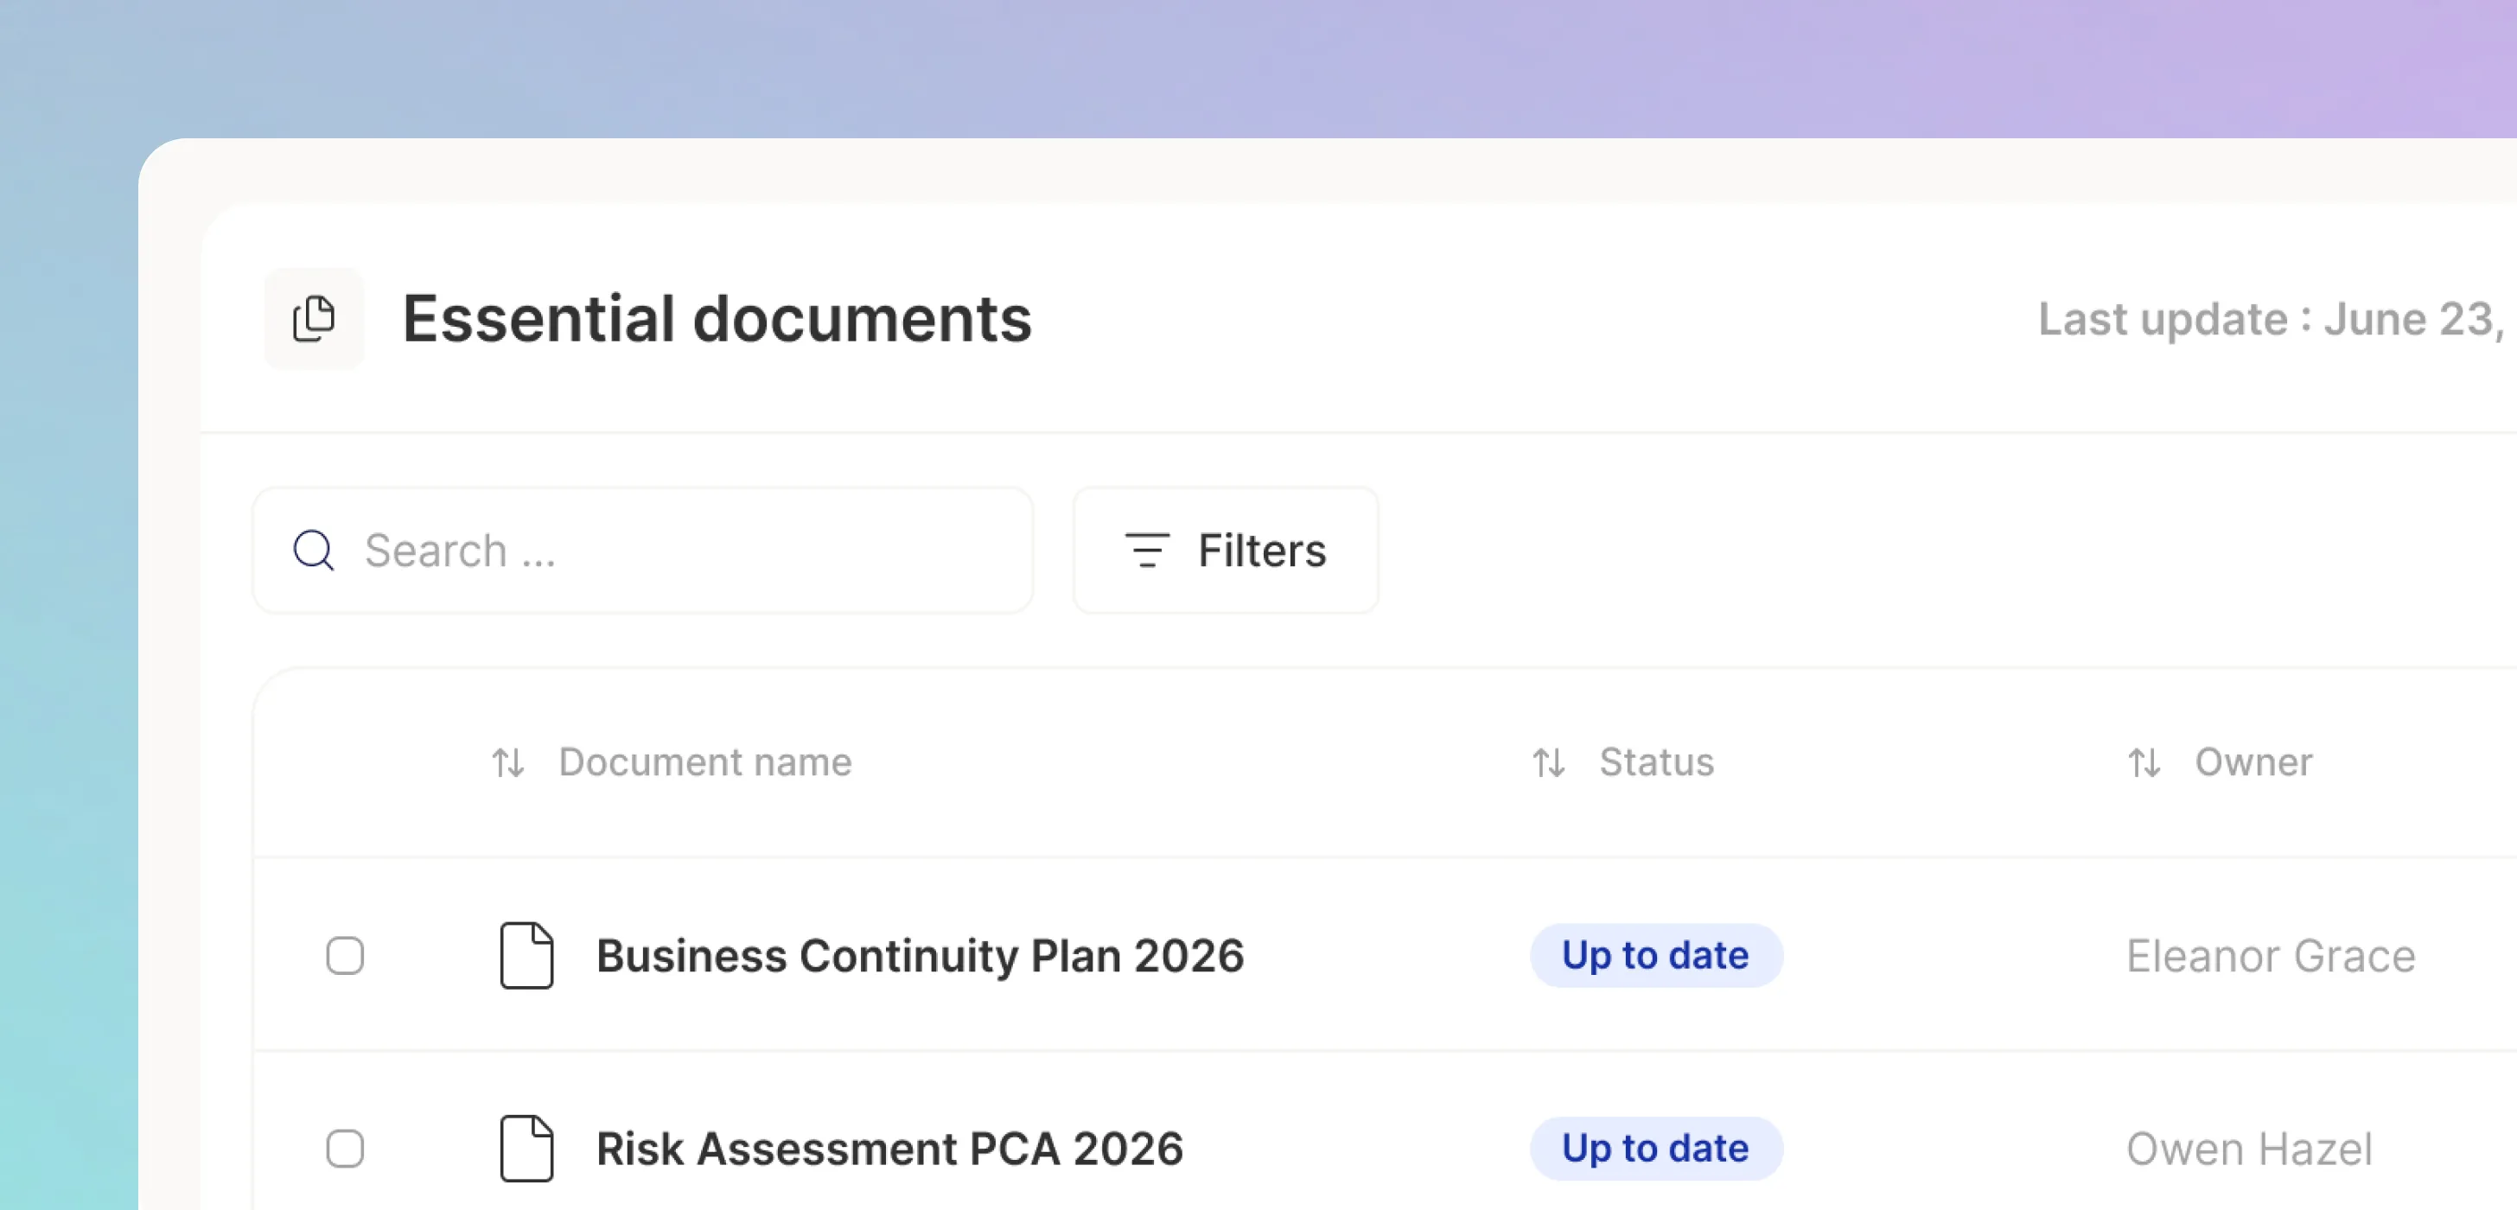Sort by Document name arrows icon

508,762
